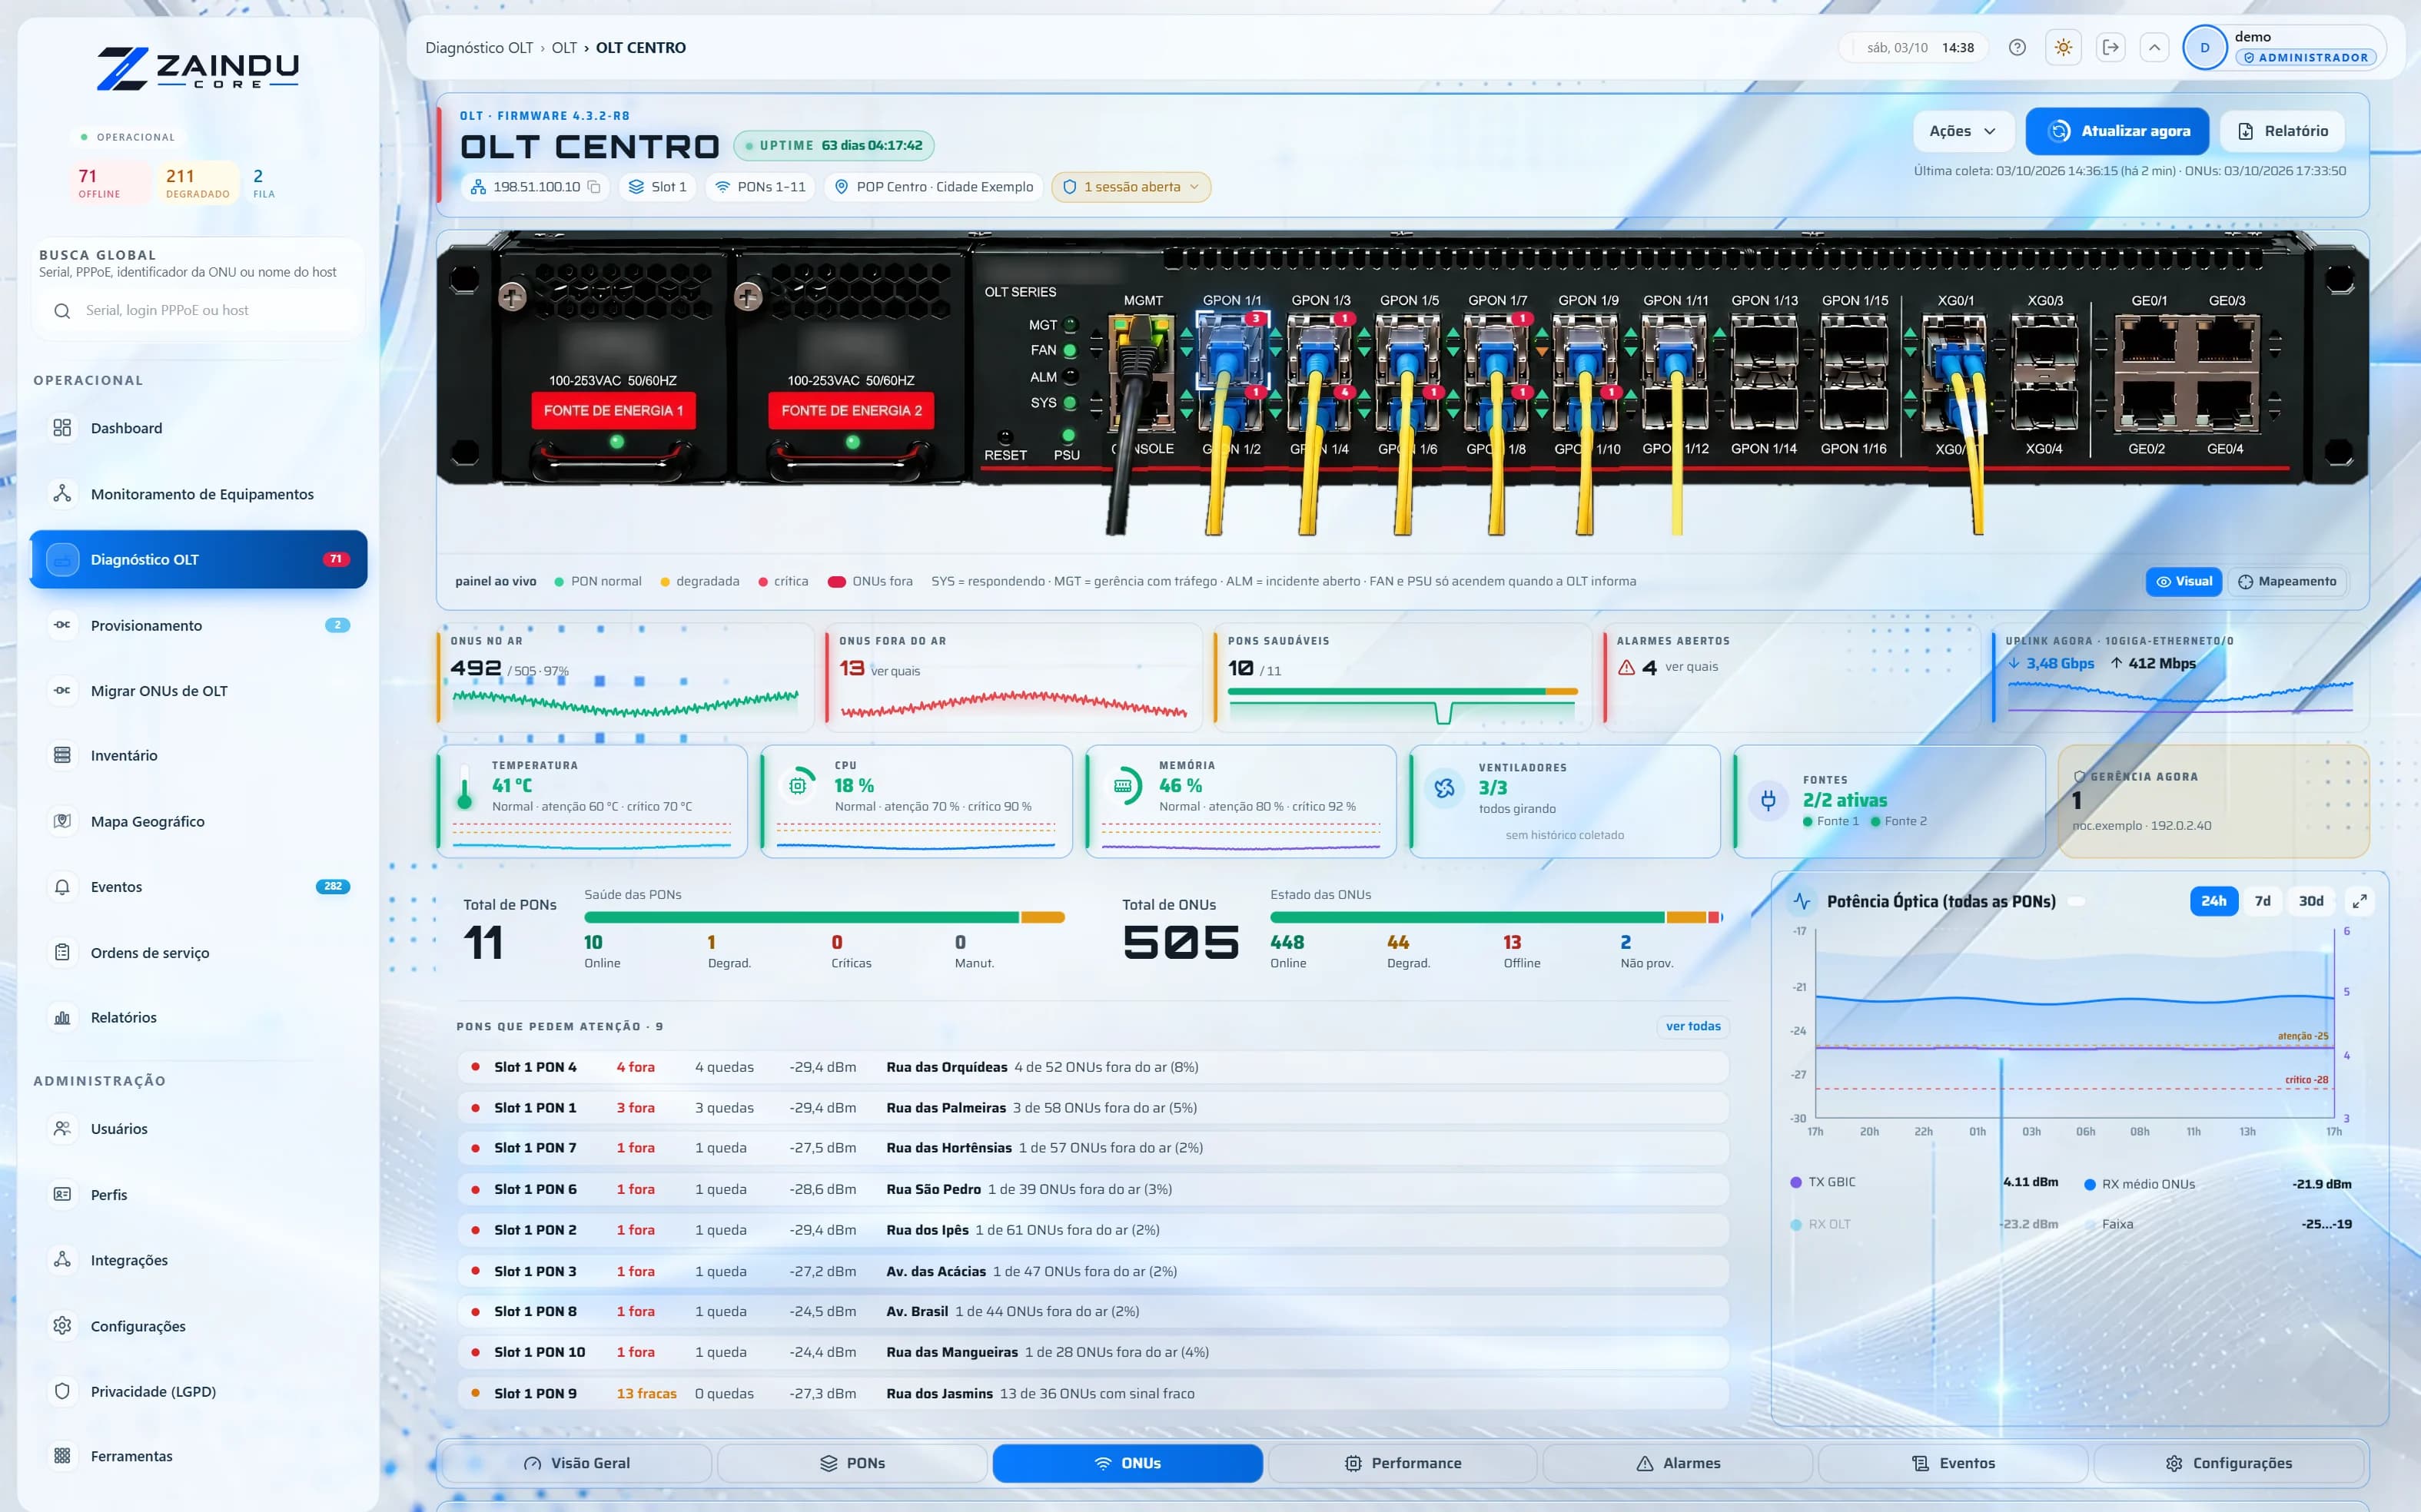
Task: Click the Relatório button
Action: (x=2282, y=131)
